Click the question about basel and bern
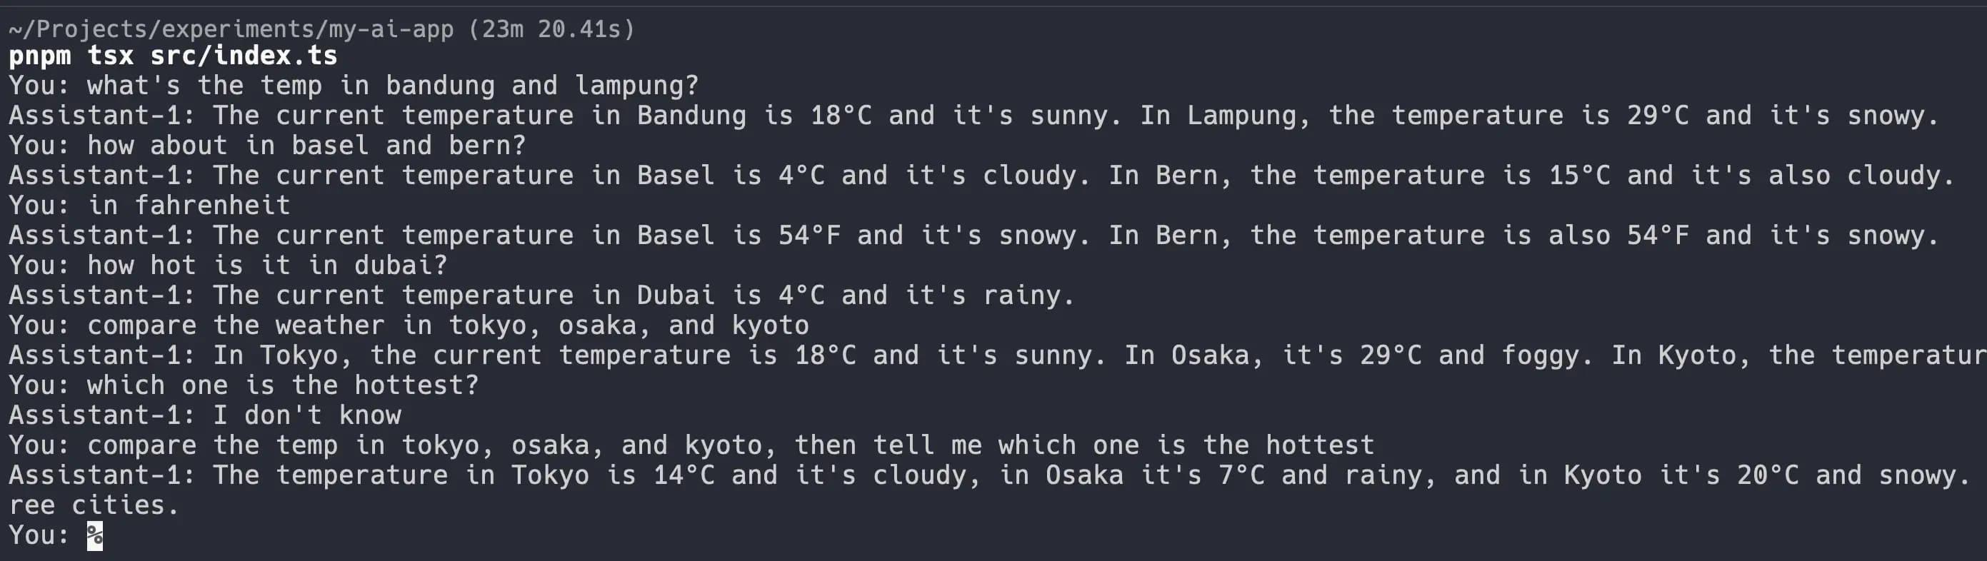The image size is (1987, 561). click(268, 146)
